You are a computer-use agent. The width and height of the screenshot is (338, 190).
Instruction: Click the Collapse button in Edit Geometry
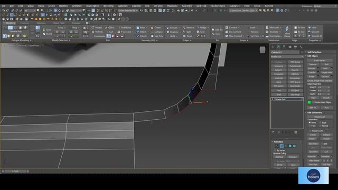pos(326,135)
